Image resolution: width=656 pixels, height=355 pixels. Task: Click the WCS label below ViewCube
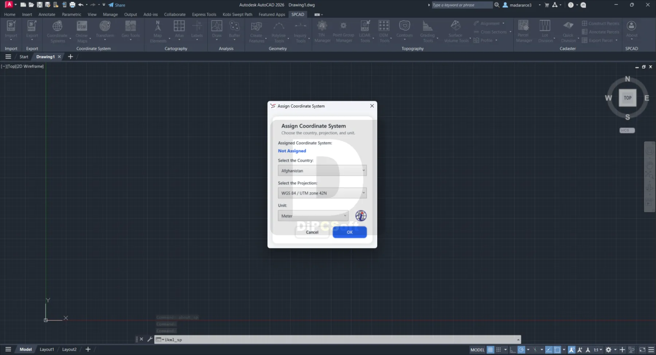tap(627, 130)
